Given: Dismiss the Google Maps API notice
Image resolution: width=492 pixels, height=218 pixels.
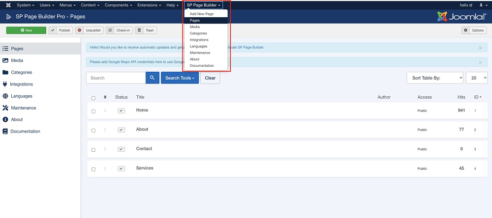Looking at the screenshot, I should [480, 62].
